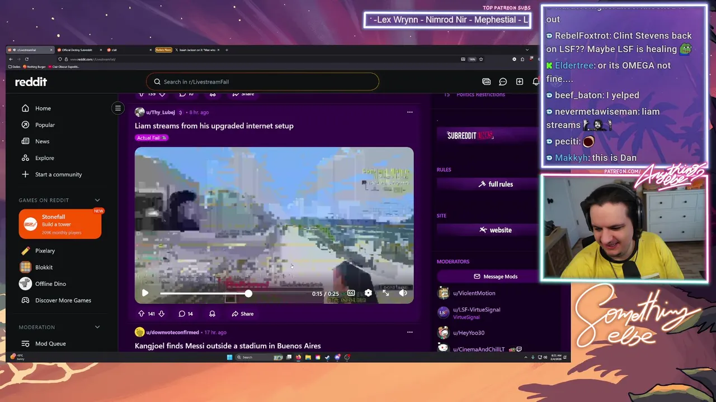Enter fullscreen on the video
This screenshot has width=716, height=402.
point(385,293)
